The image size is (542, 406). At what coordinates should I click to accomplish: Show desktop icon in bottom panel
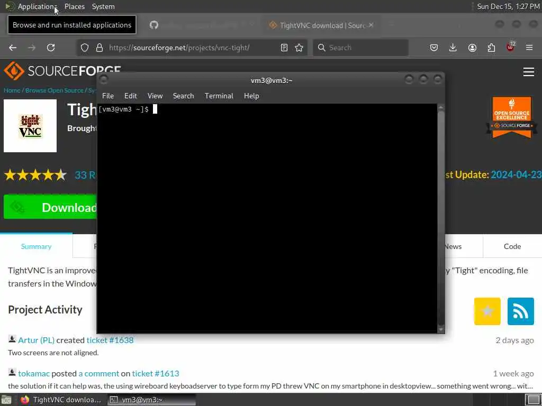coord(6,400)
